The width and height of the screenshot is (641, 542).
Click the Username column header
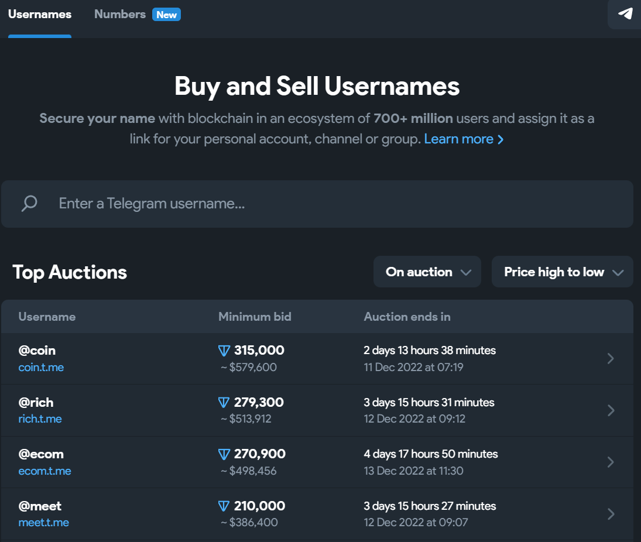[x=47, y=317]
